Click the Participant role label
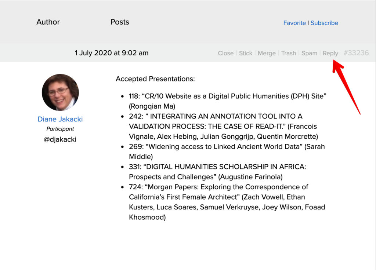This screenshot has height=270, width=376. click(60, 129)
